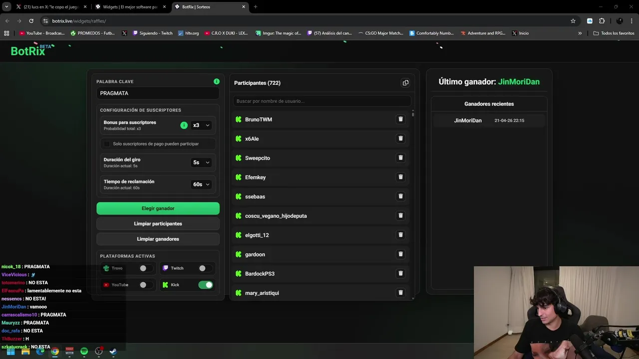Click trash icon for elgotti_12
This screenshot has width=639, height=359.
pyautogui.click(x=400, y=235)
